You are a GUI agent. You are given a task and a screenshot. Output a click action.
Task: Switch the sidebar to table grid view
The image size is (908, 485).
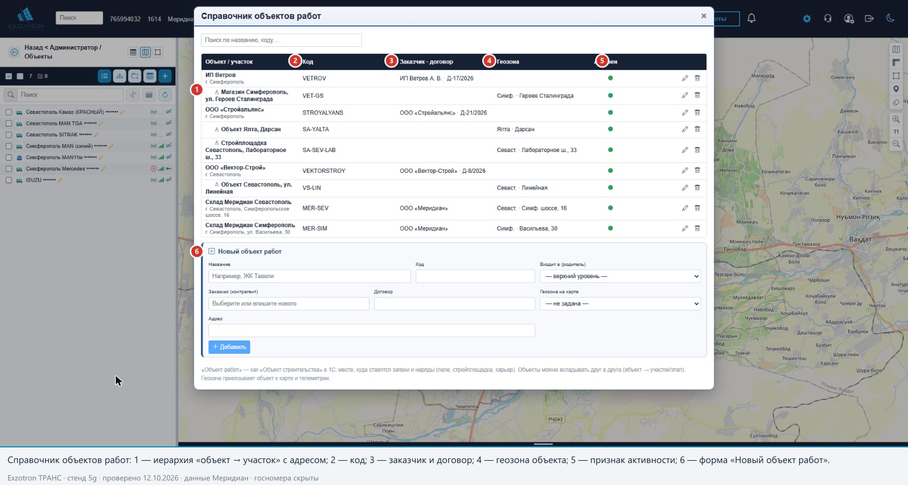[x=149, y=76]
